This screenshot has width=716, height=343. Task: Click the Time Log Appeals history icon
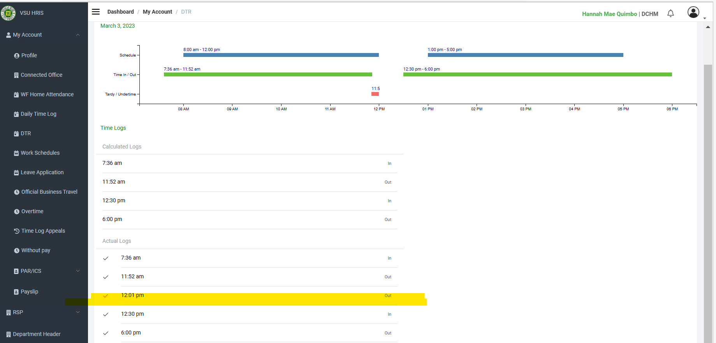point(17,231)
